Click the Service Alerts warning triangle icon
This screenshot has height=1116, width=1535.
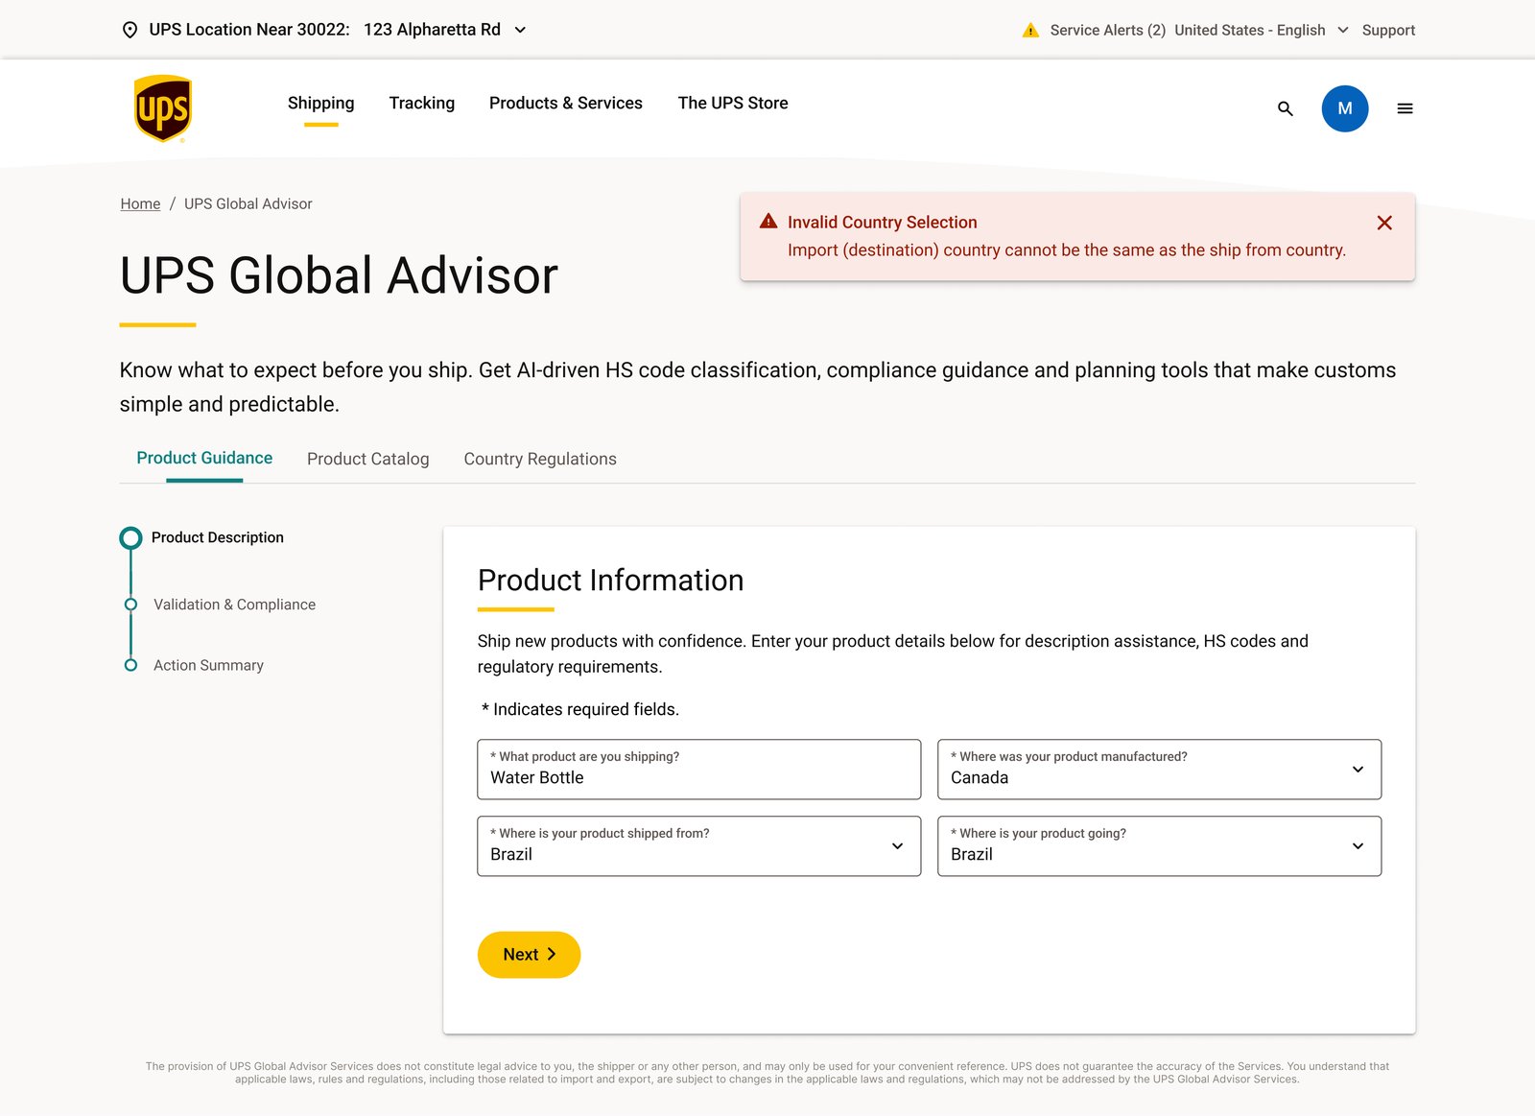(x=1030, y=30)
